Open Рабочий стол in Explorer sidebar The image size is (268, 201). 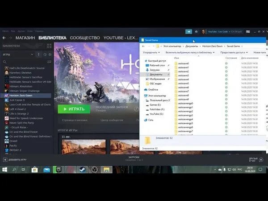157,66
